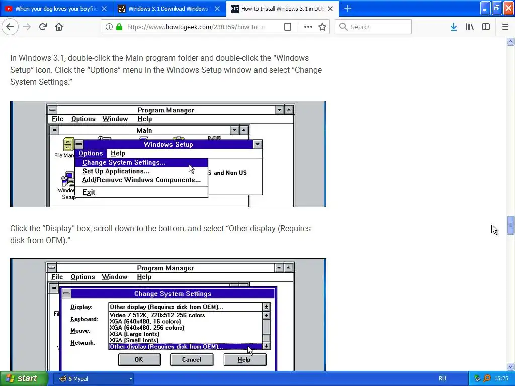The height and width of the screenshot is (386, 515).
Task: Click the RU language indicator
Action: point(442,378)
